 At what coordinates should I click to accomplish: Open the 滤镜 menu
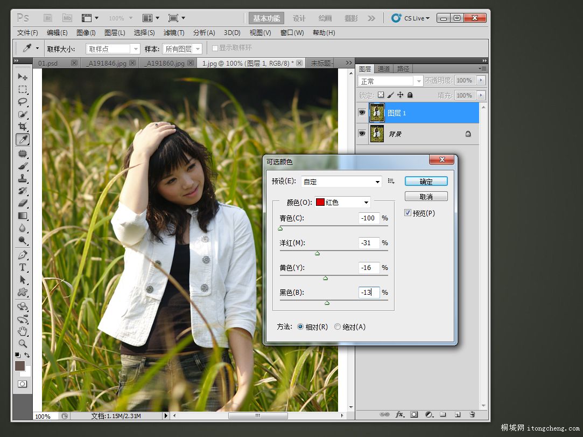click(x=173, y=33)
